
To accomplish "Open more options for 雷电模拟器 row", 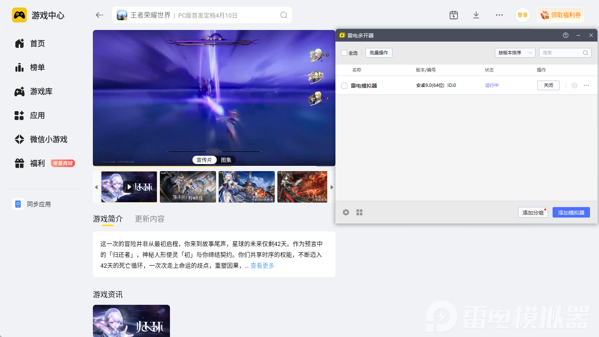I will [586, 85].
